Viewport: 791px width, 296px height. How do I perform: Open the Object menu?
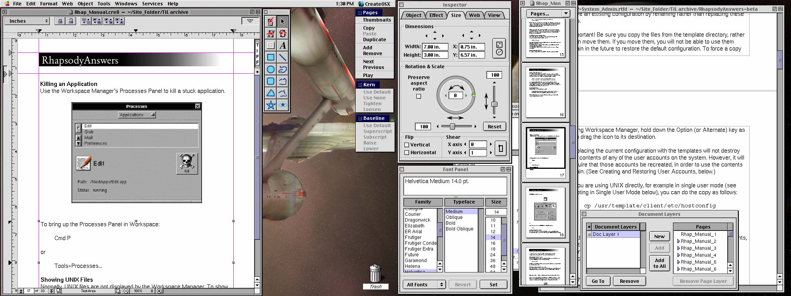(85, 3)
